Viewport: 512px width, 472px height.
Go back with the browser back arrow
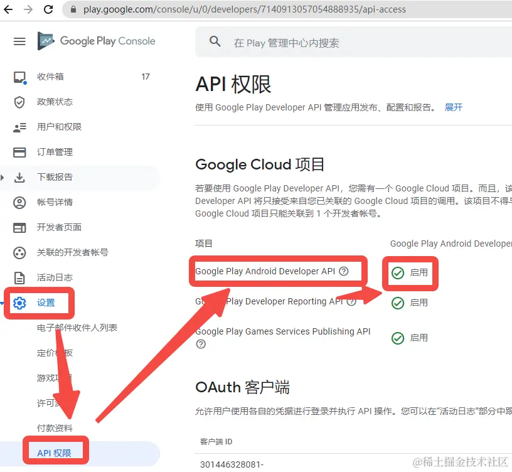click(8, 9)
